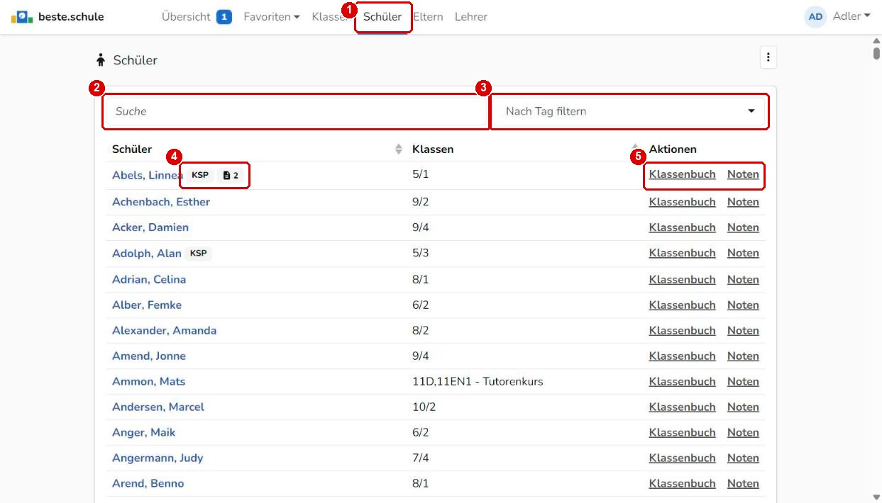The image size is (882, 503).
Task: Open Klassenbuch for Alexander, Amanda
Action: 682,330
